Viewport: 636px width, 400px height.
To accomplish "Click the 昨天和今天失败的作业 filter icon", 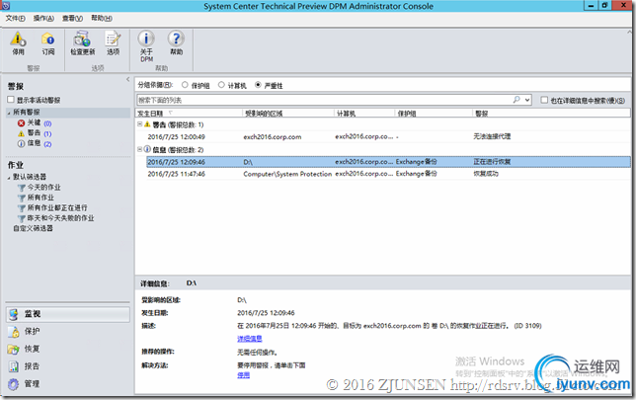I will click(x=22, y=218).
